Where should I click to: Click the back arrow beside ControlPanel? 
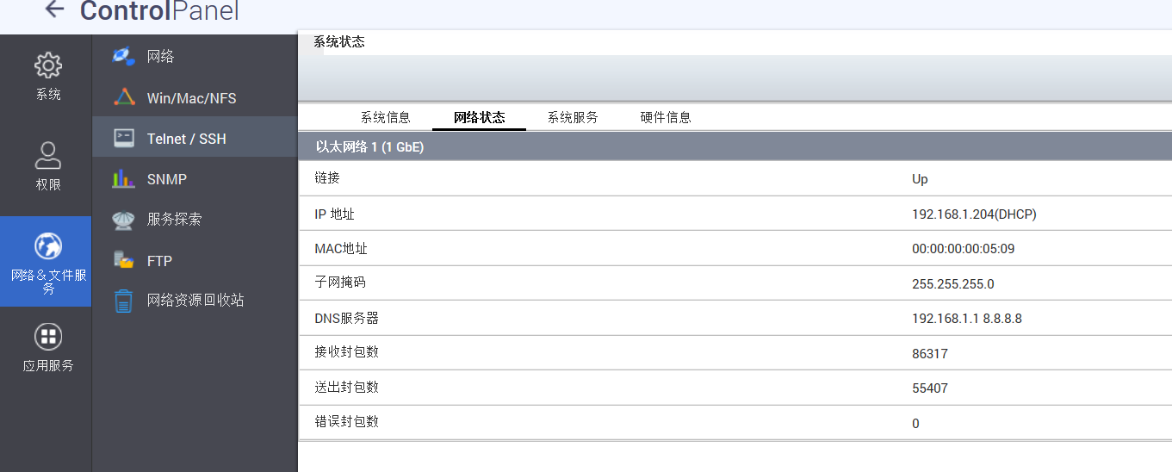pos(54,9)
